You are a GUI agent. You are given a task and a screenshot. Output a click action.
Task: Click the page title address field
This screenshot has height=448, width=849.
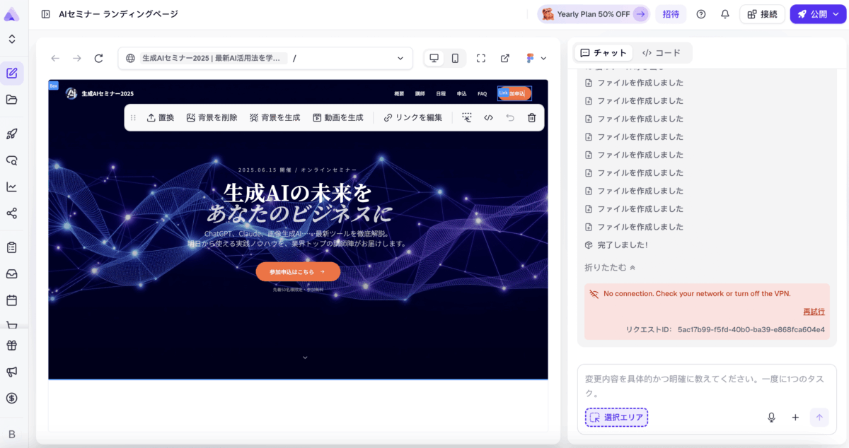click(265, 58)
